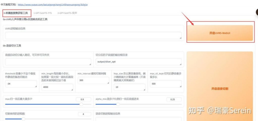Click the max normalization slider handle
The width and height of the screenshot is (258, 121).
coord(81,104)
